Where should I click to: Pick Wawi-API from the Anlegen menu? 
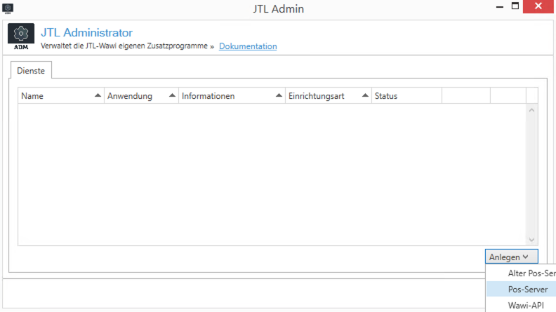[525, 305]
